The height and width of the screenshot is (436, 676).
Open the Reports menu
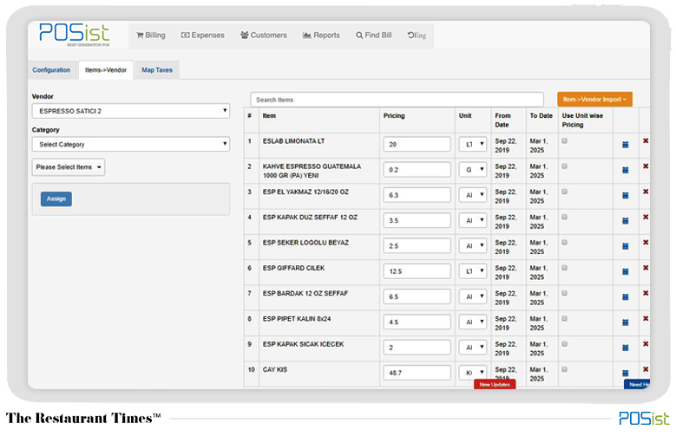(321, 36)
